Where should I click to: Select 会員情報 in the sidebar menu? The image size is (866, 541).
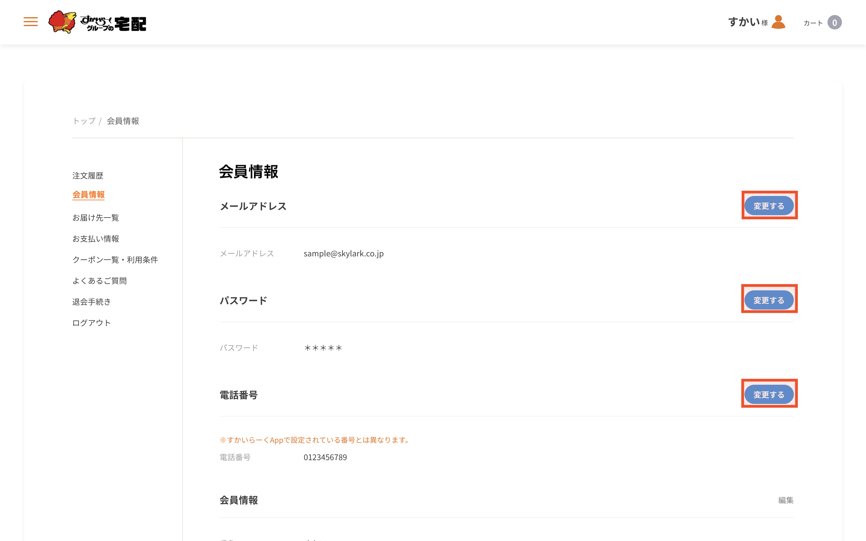click(88, 195)
